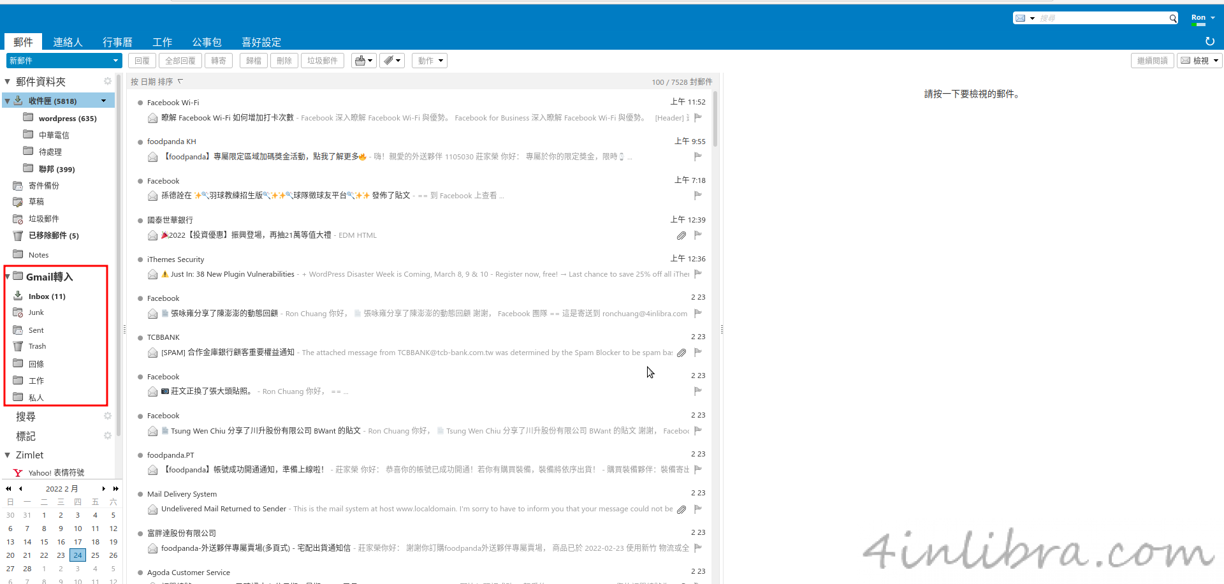The width and height of the screenshot is (1224, 584).
Task: Toggle read status dot of Facebook Wi-Fi message
Action: click(x=140, y=103)
